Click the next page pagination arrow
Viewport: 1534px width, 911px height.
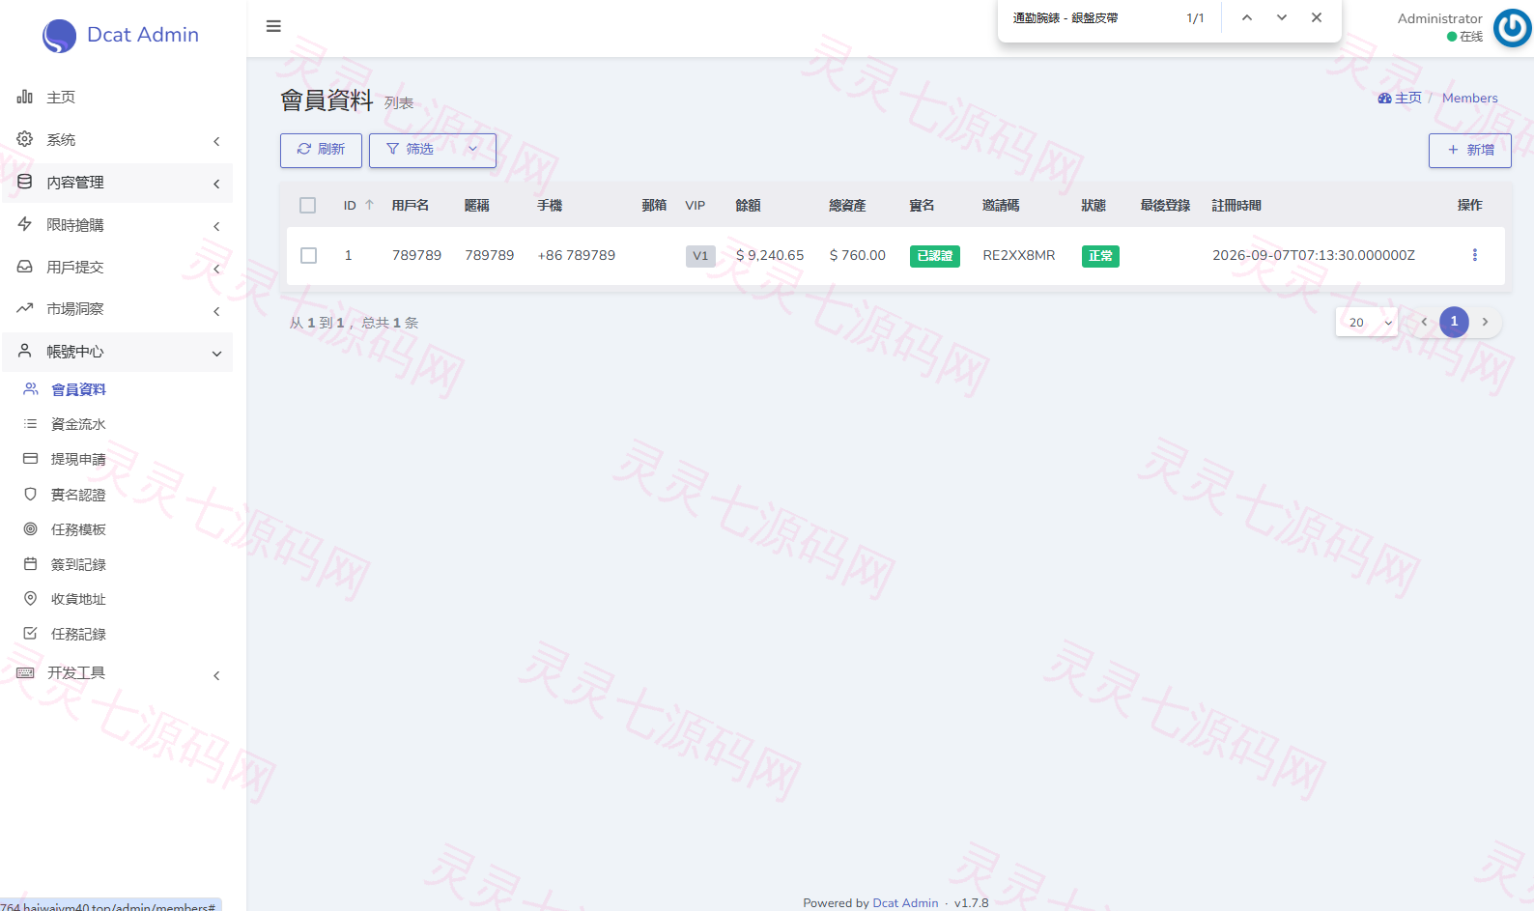[x=1486, y=322]
